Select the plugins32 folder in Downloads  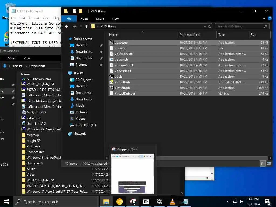point(33,141)
